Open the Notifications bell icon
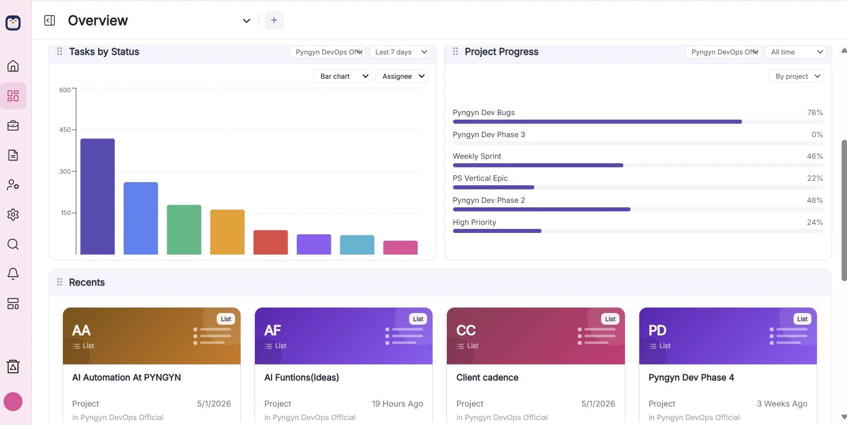Screen dimensions: 847x425 13,274
